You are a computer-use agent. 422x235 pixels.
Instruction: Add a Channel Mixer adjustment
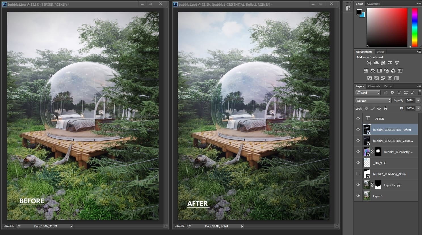click(x=393, y=71)
